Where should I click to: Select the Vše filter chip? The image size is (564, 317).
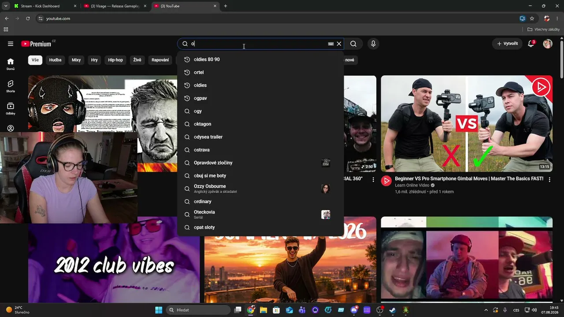[x=35, y=60]
